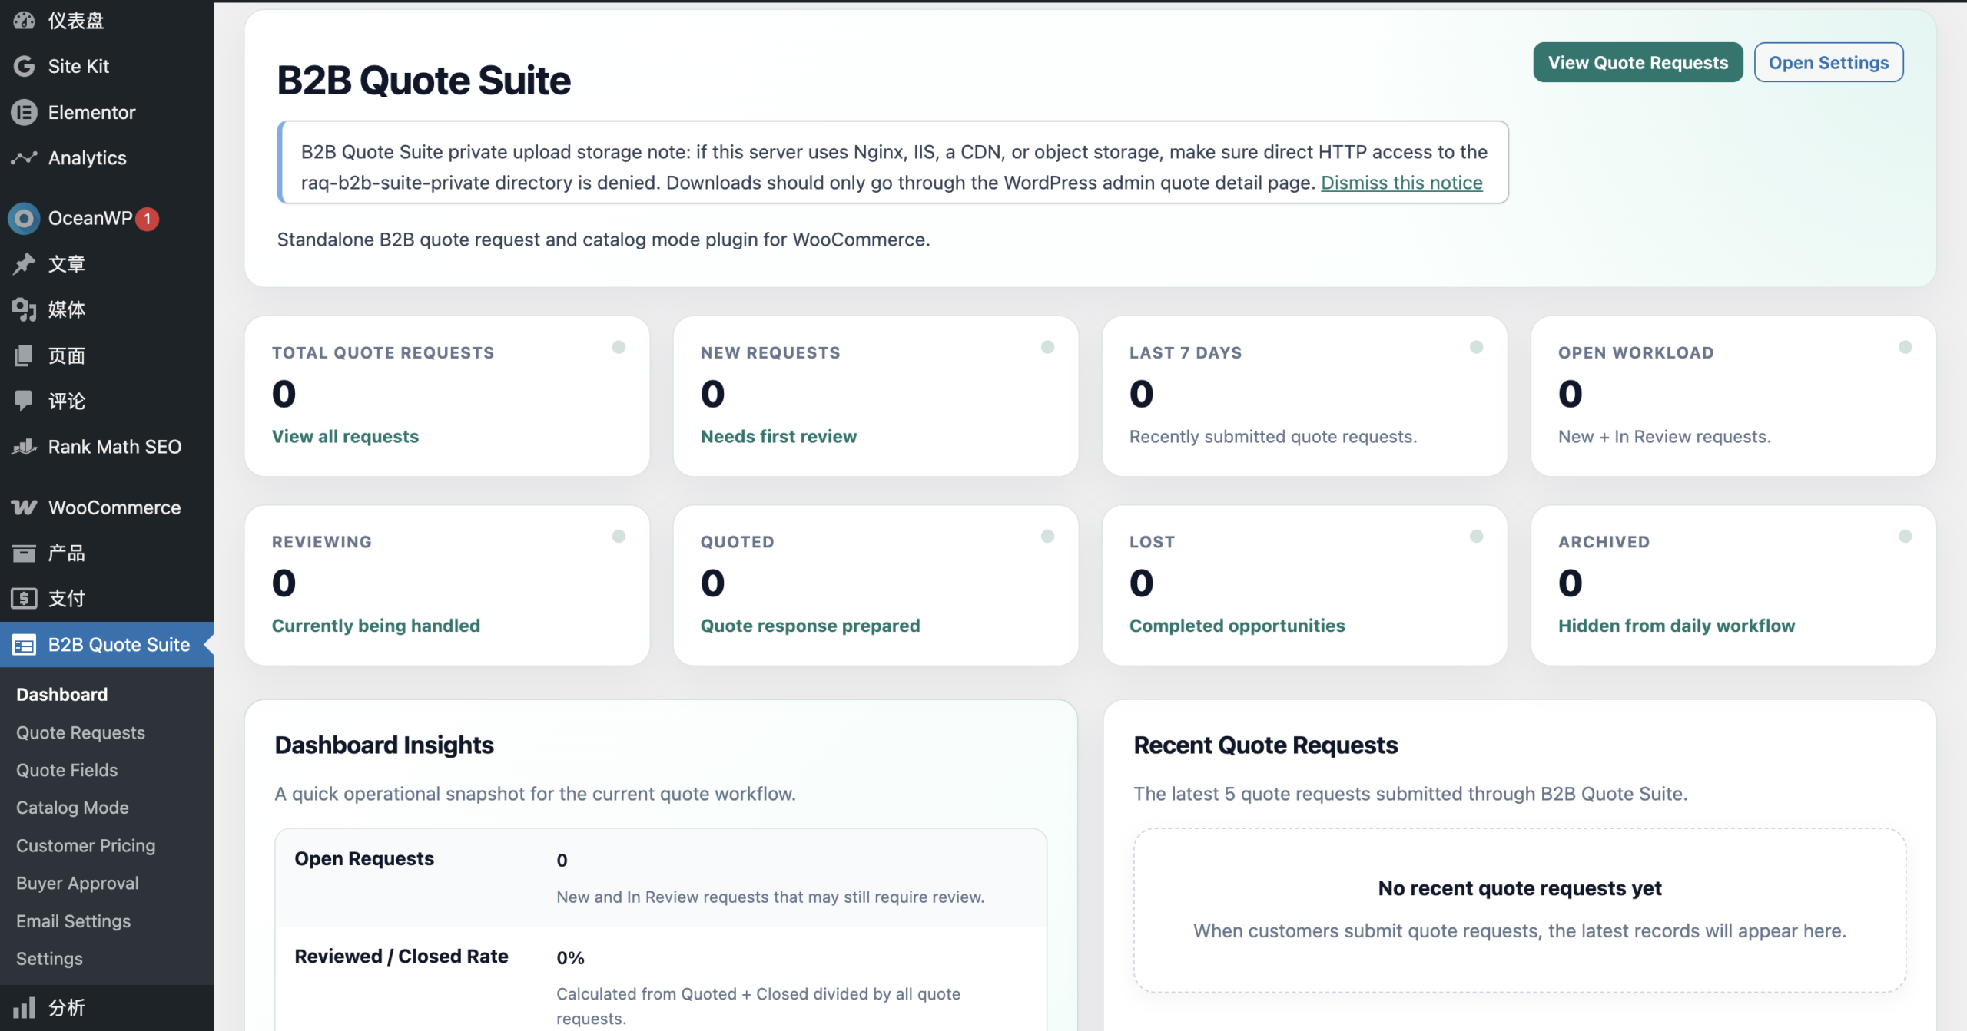
Task: Click the Site Kit Google icon
Action: [24, 66]
